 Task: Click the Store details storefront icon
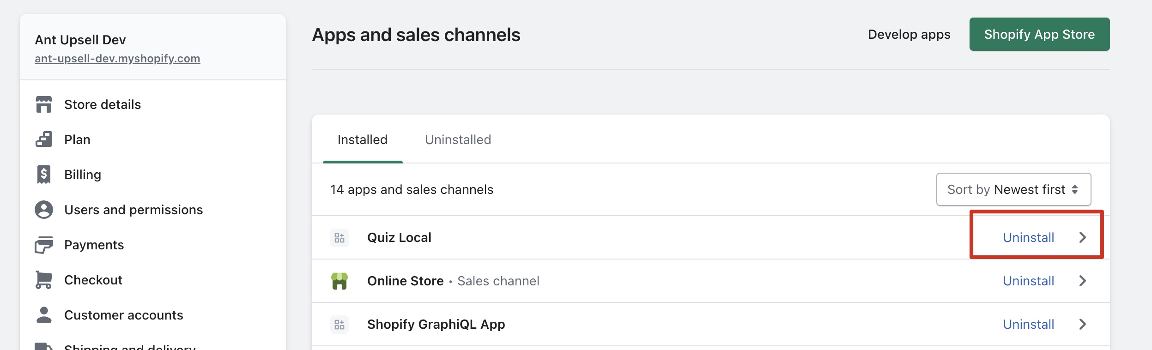coord(44,105)
